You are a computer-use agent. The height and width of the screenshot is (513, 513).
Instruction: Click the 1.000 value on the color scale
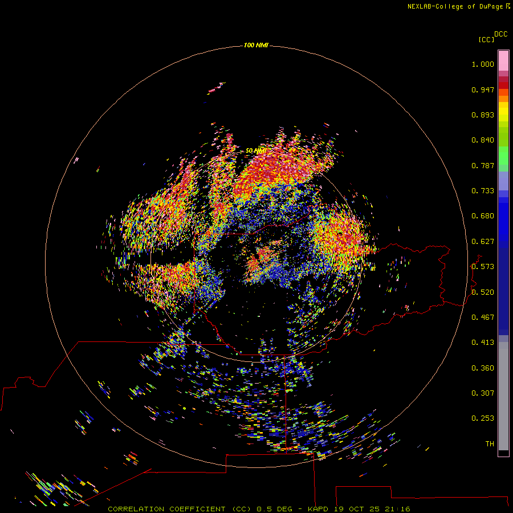tap(483, 64)
